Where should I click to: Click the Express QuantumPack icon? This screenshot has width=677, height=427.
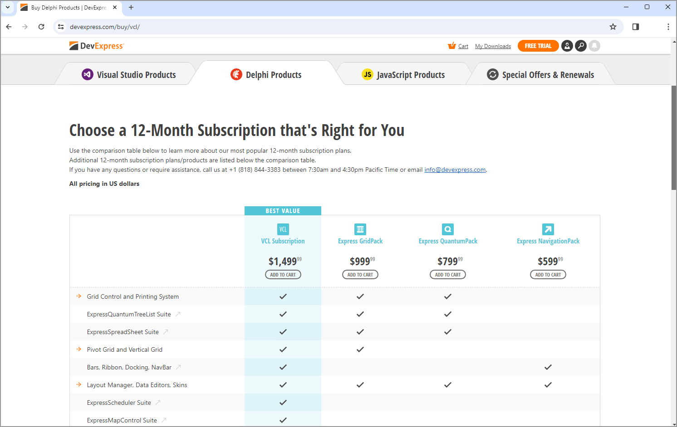[x=447, y=229]
